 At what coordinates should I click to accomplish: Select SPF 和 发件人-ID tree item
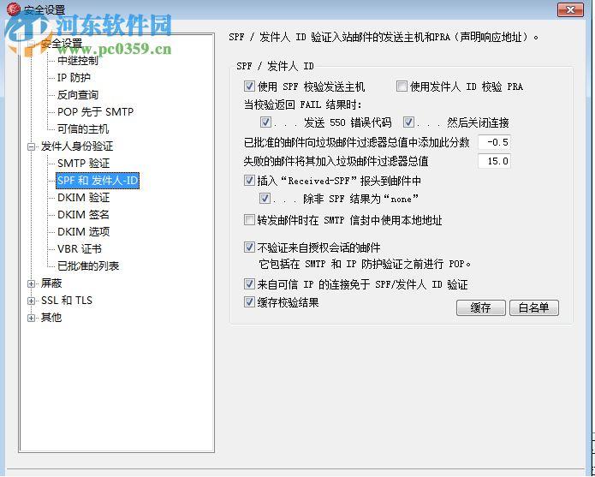click(98, 180)
